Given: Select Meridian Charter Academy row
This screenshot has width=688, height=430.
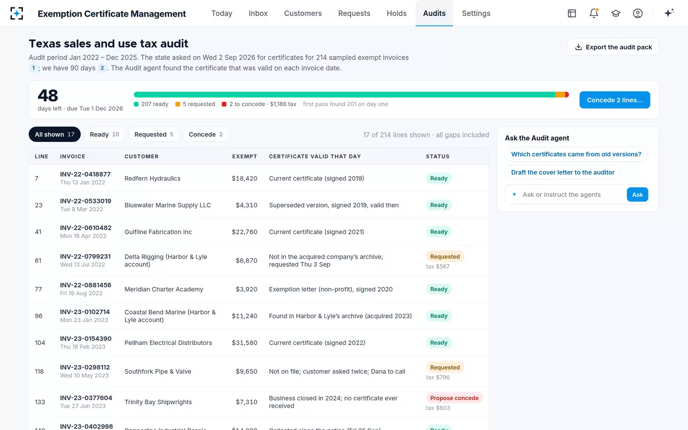Looking at the screenshot, I should tap(259, 289).
